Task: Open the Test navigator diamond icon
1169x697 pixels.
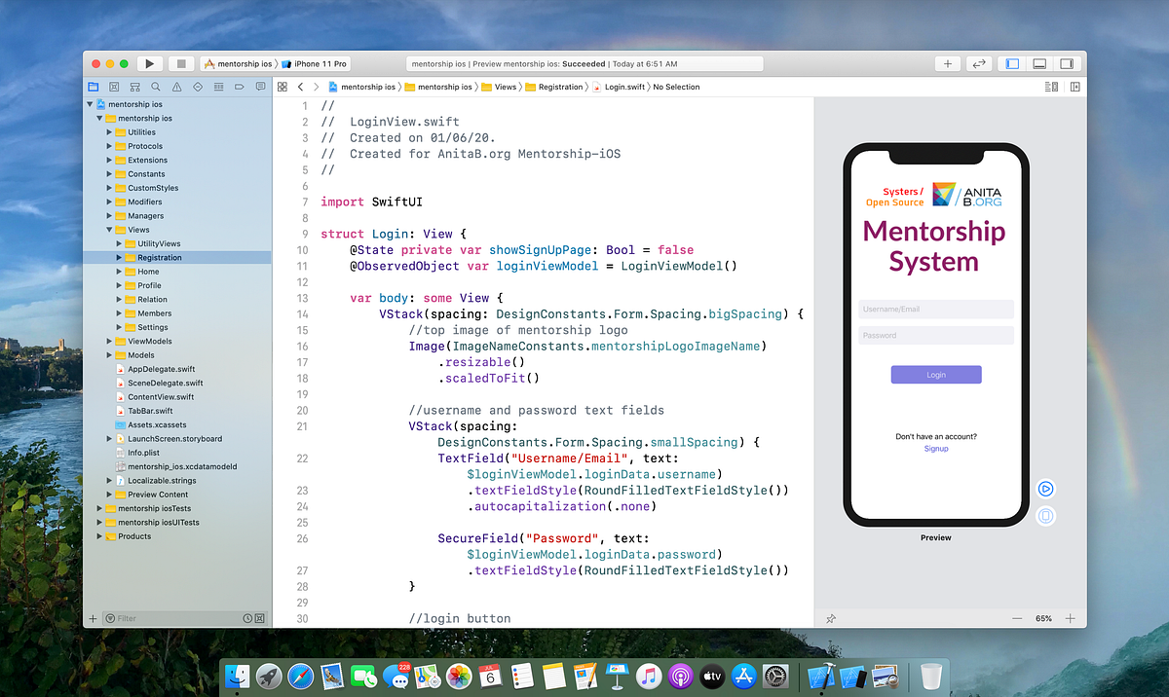Action: tap(198, 86)
